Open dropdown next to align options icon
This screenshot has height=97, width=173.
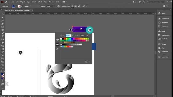(x=87, y=6)
